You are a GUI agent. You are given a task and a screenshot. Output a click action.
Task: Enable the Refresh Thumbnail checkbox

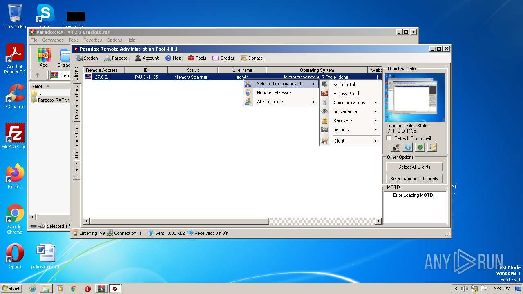(x=389, y=138)
